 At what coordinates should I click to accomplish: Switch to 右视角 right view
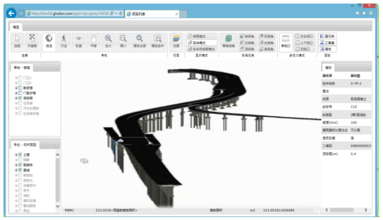[x=267, y=42]
